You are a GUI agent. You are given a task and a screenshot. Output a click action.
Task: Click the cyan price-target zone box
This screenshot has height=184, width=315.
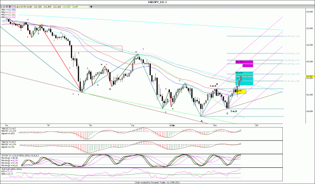point(244,78)
